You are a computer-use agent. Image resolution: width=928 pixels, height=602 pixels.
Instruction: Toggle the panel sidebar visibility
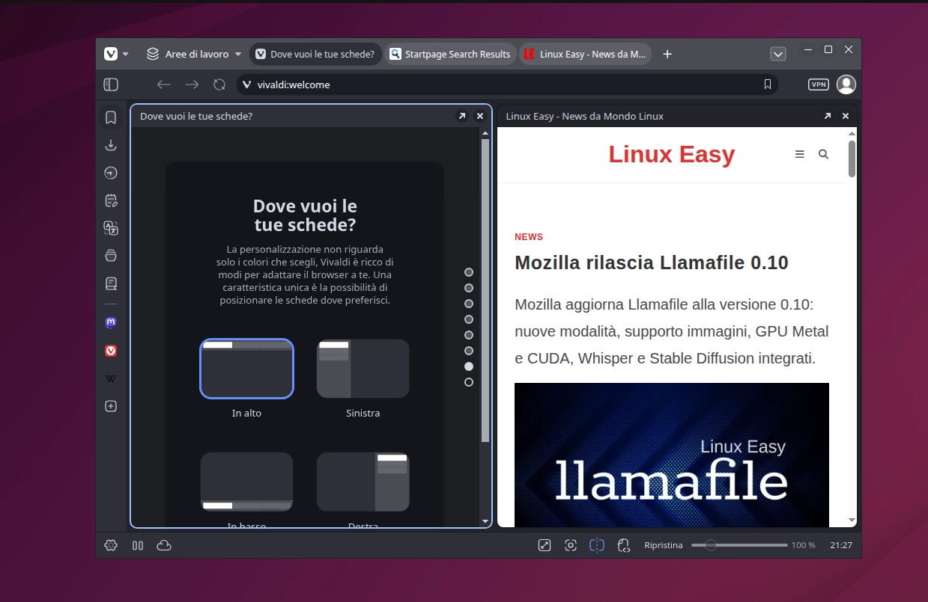pos(110,85)
